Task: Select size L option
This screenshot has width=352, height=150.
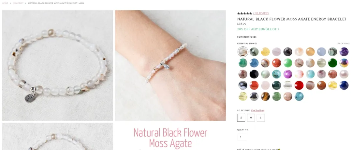Action: click(261, 118)
